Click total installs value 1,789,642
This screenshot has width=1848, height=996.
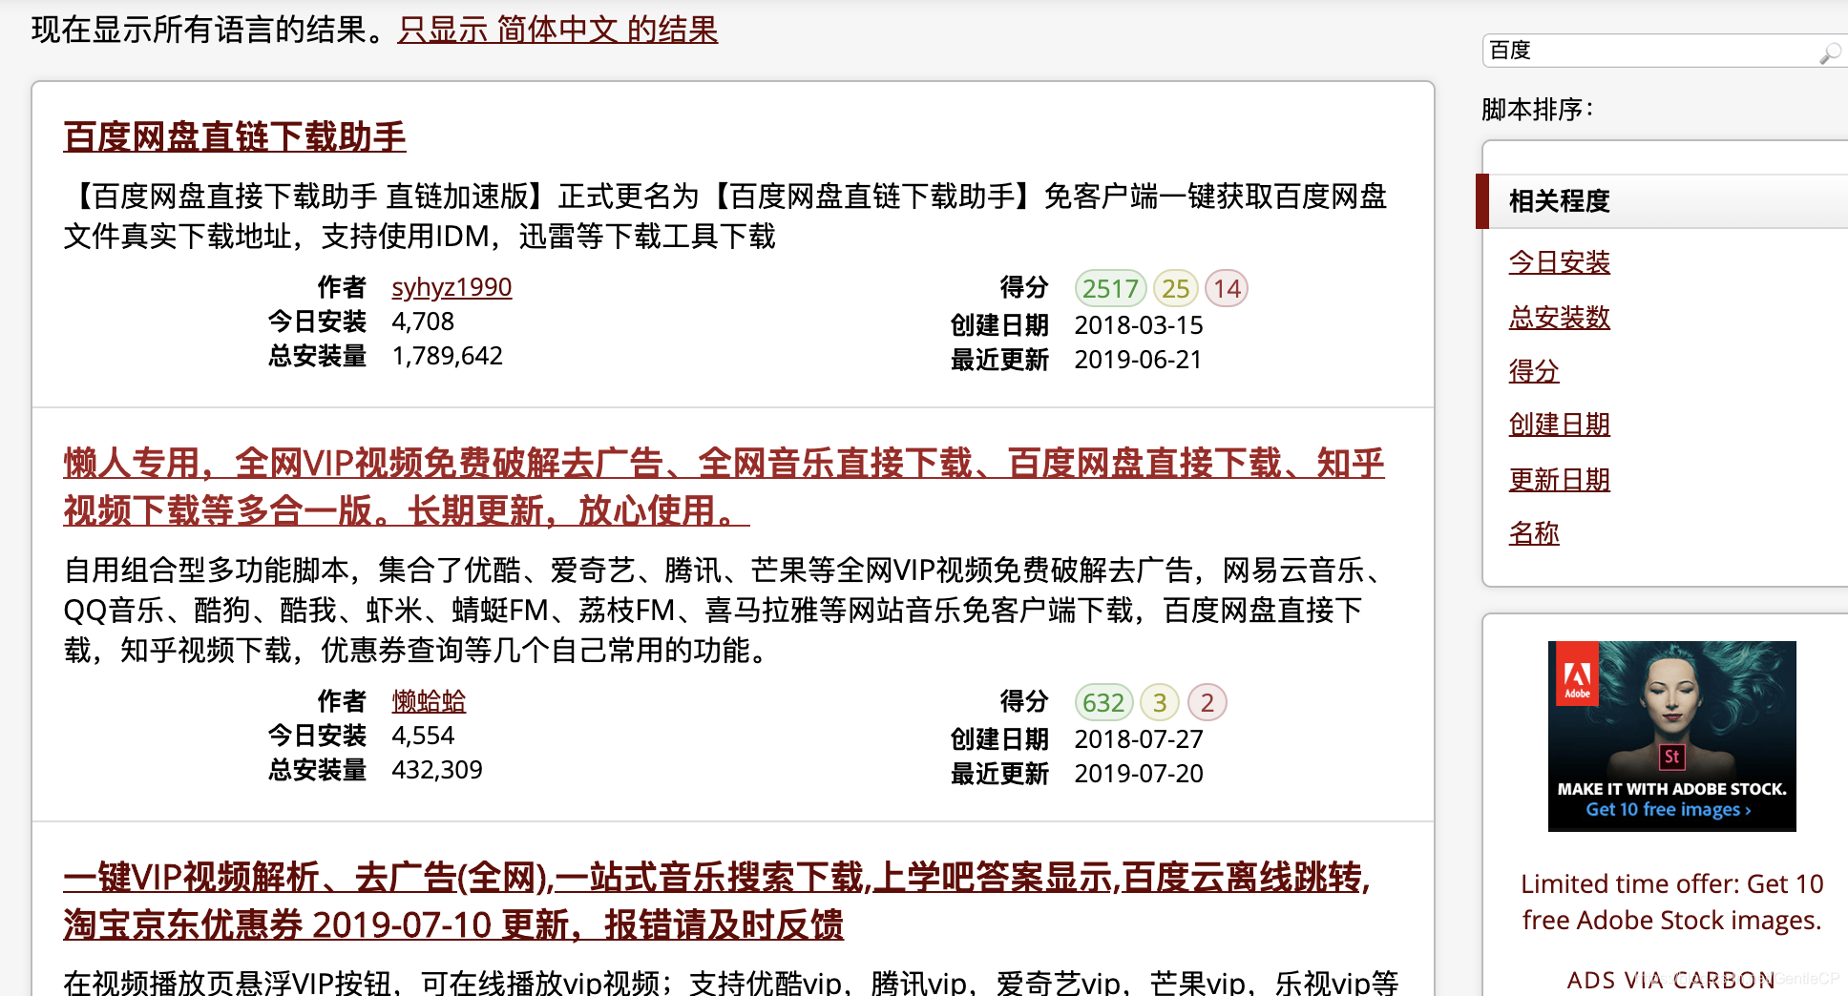447,356
